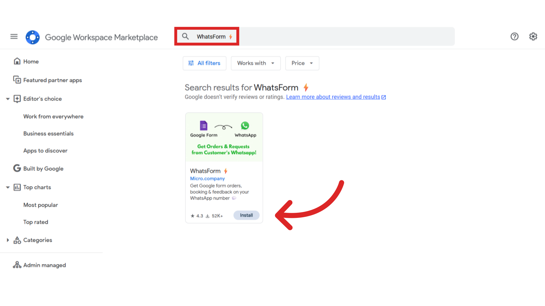Select Most popular chart

(x=41, y=205)
